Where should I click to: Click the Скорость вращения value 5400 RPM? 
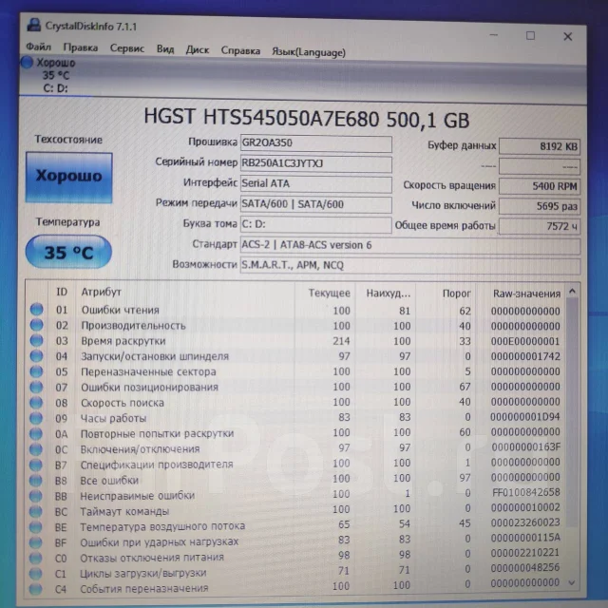[x=540, y=186]
